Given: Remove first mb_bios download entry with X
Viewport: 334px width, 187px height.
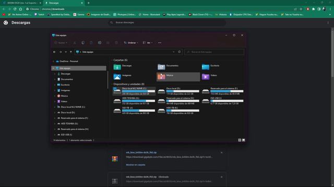Looking at the screenshot, I should (x=221, y=153).
